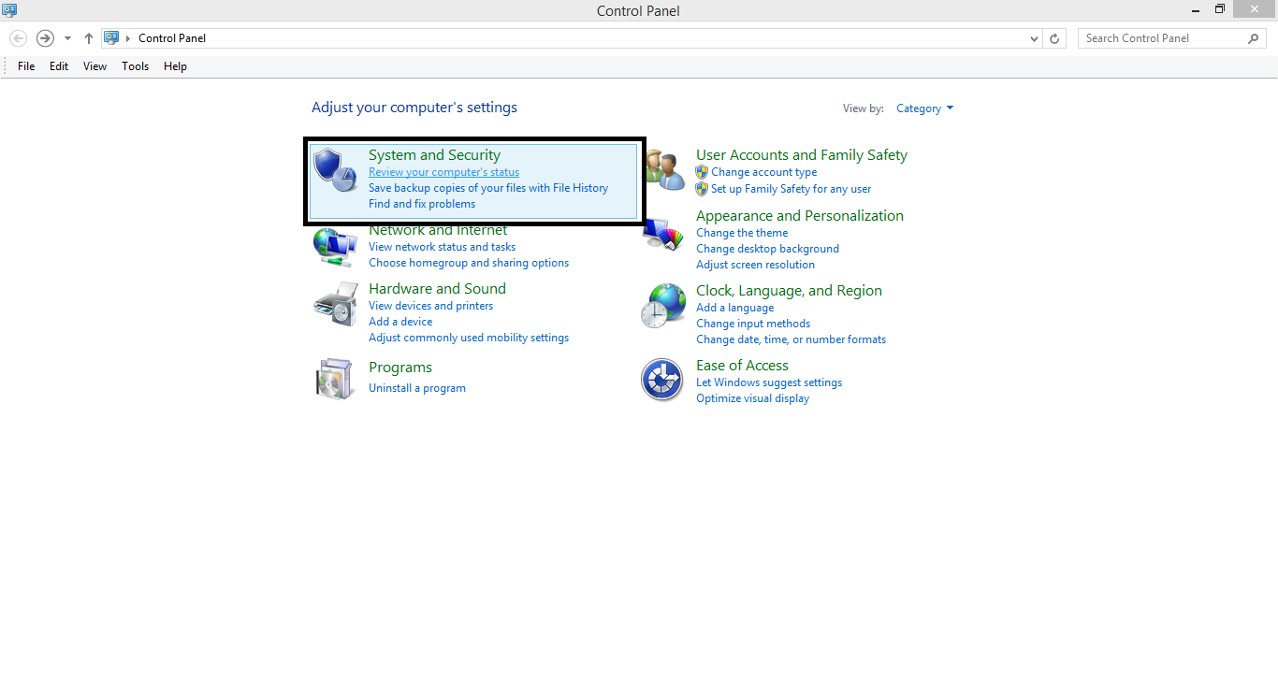Image resolution: width=1278 pixels, height=678 pixels.
Task: Click the Hardware and Sound printer icon
Action: [x=334, y=302]
